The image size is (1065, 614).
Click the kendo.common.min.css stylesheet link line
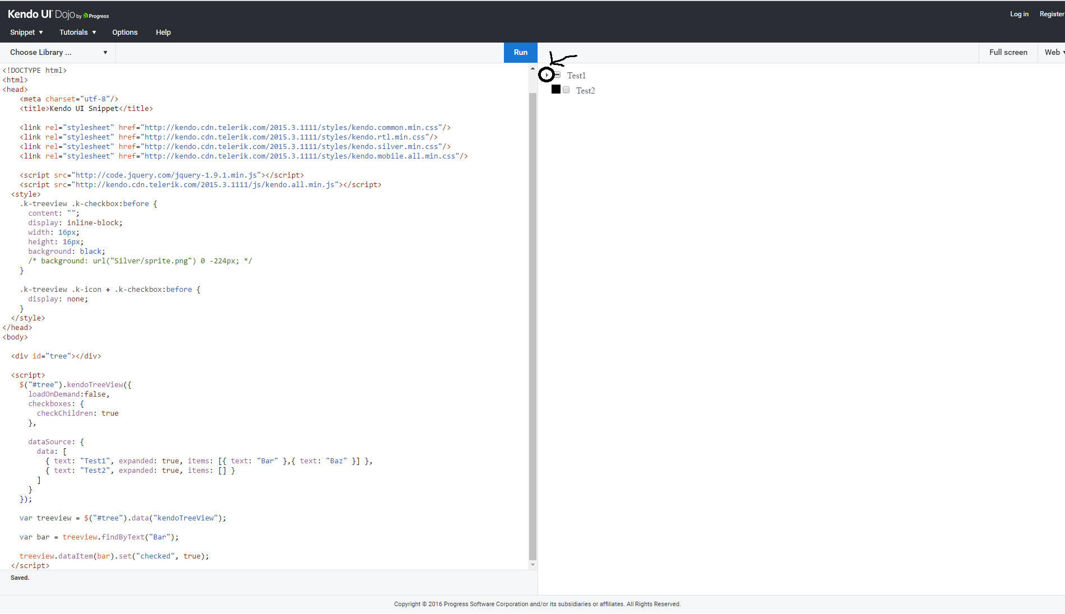click(x=235, y=128)
